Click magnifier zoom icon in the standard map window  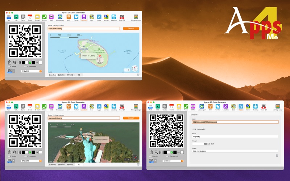point(14,63)
